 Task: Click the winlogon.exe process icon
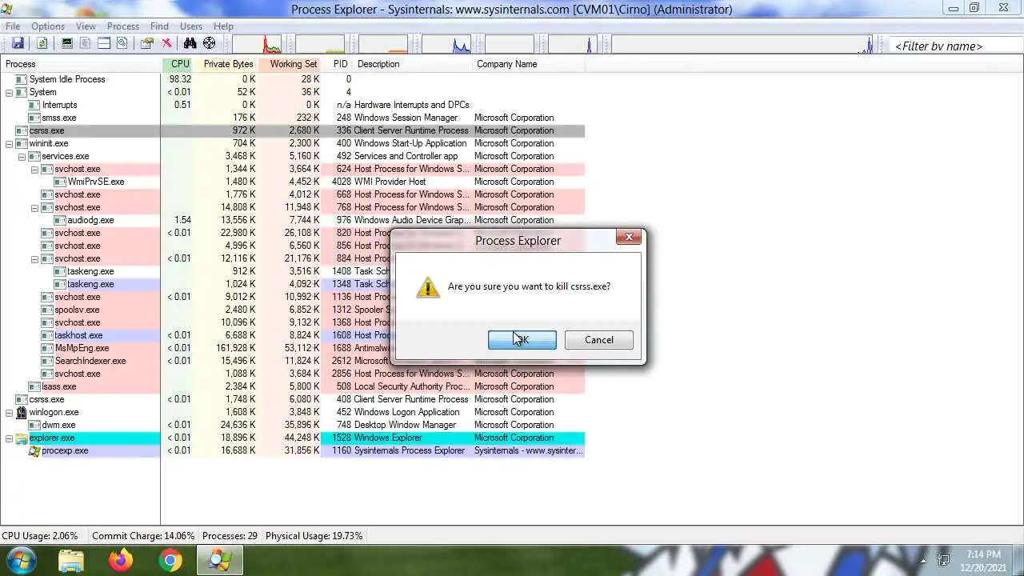pyautogui.click(x=22, y=412)
